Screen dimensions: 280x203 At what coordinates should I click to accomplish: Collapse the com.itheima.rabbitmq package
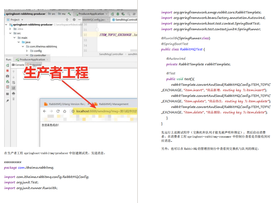[x=23, y=46]
